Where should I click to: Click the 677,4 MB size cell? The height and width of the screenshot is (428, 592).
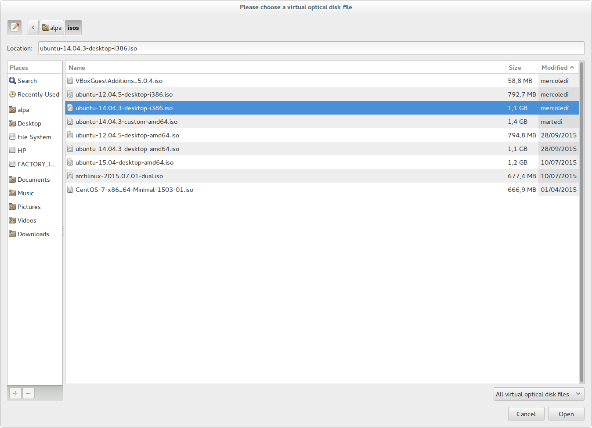(522, 176)
